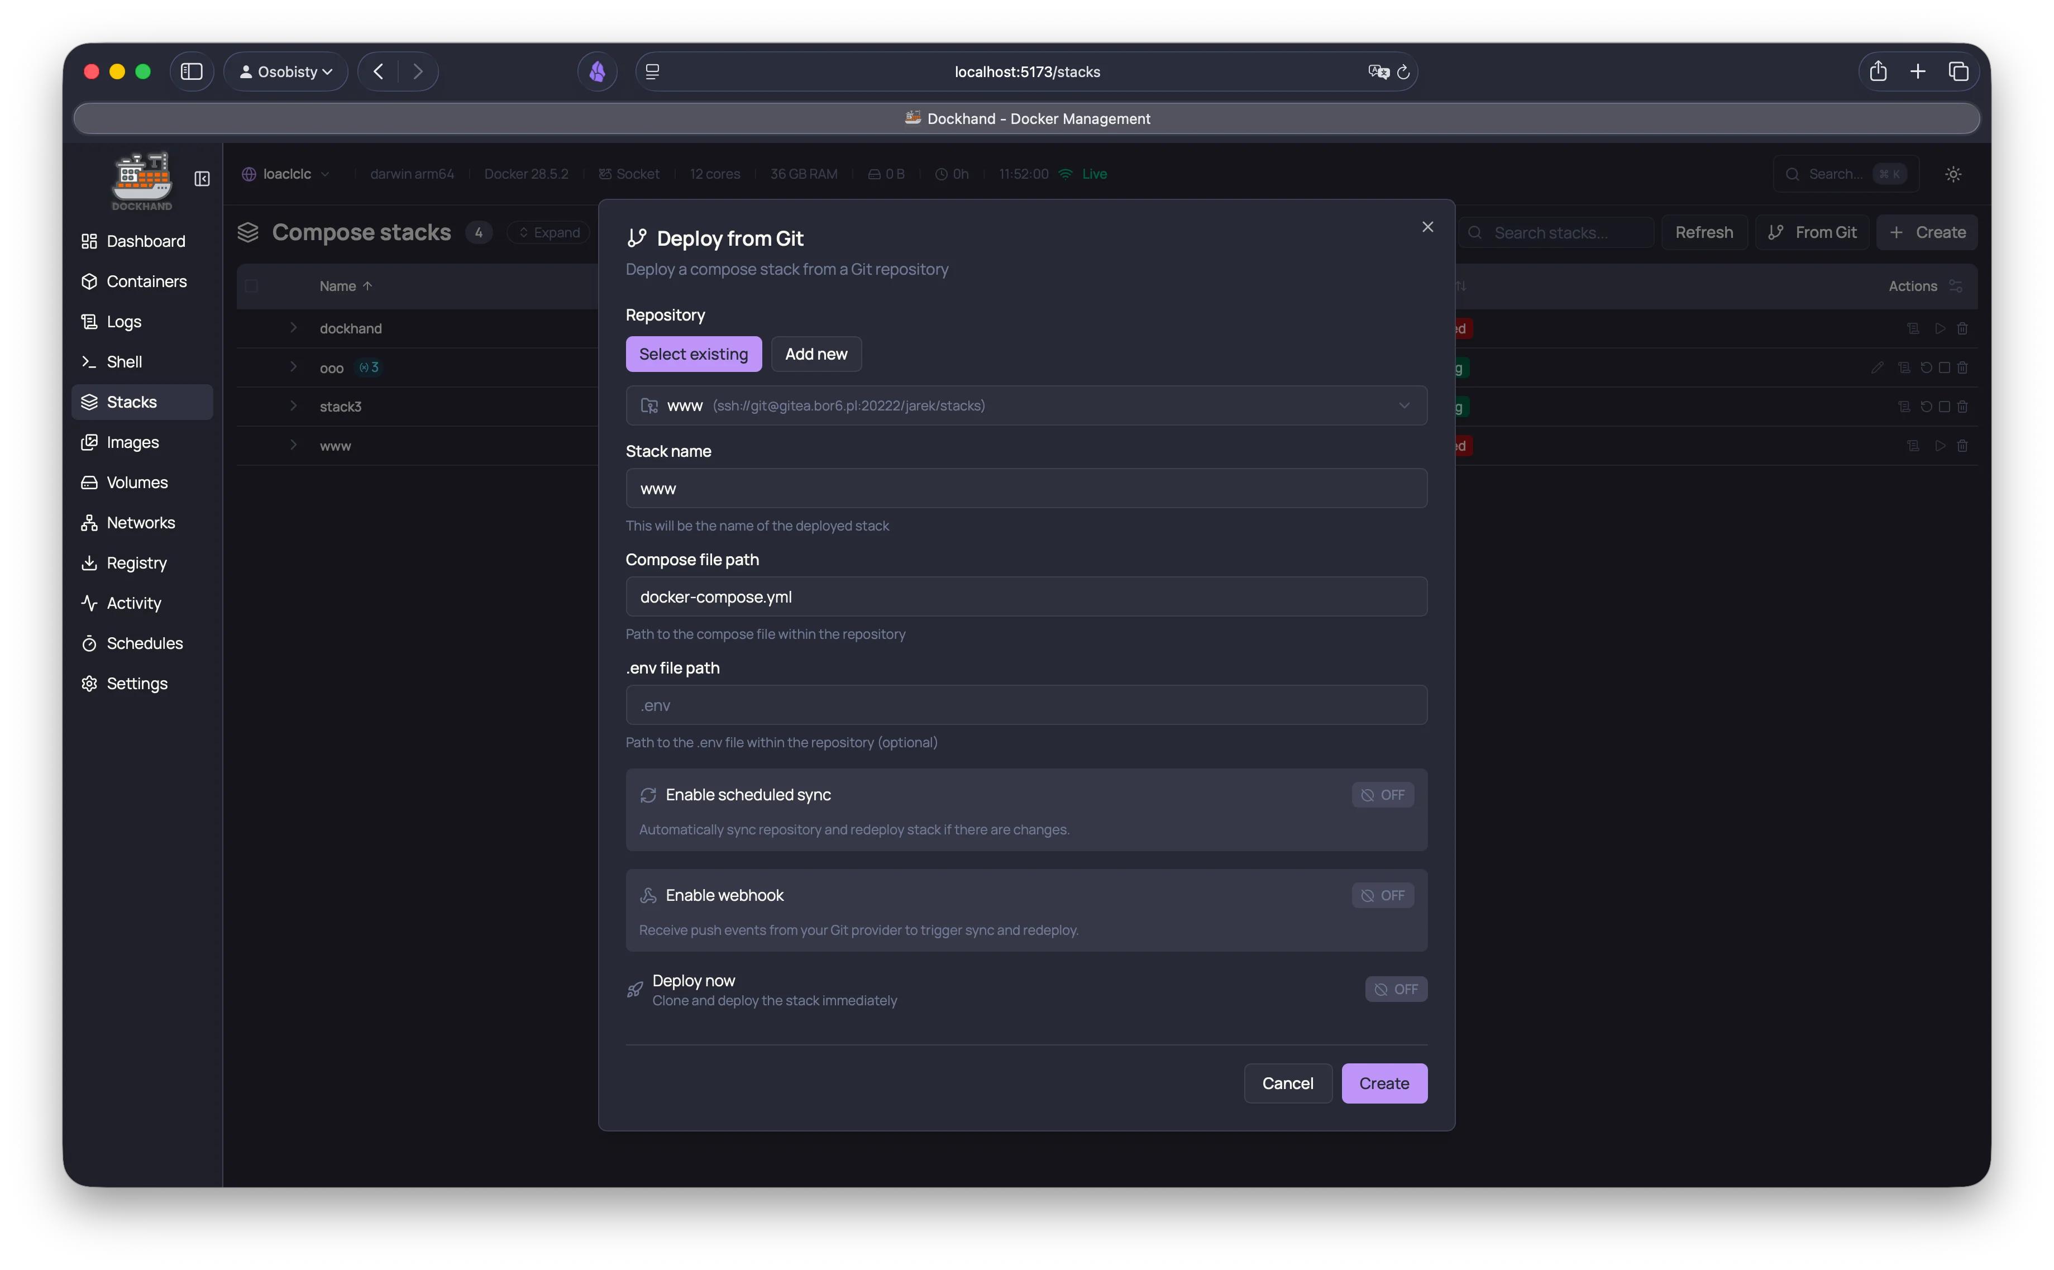Switch to the Select existing tab
The width and height of the screenshot is (2054, 1270).
[694, 354]
